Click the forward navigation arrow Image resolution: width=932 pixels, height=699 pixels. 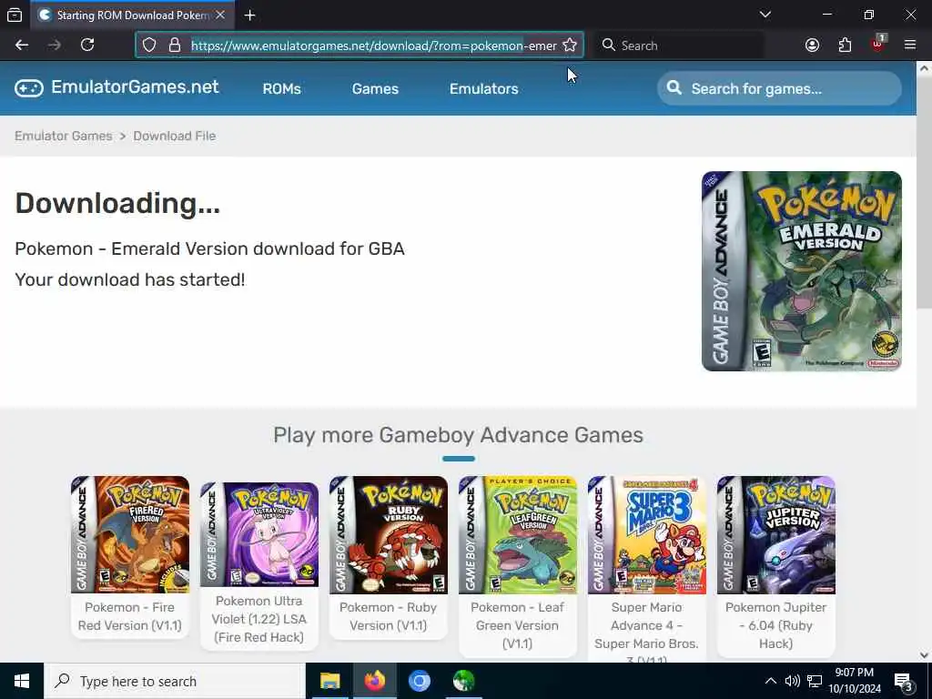(x=54, y=46)
